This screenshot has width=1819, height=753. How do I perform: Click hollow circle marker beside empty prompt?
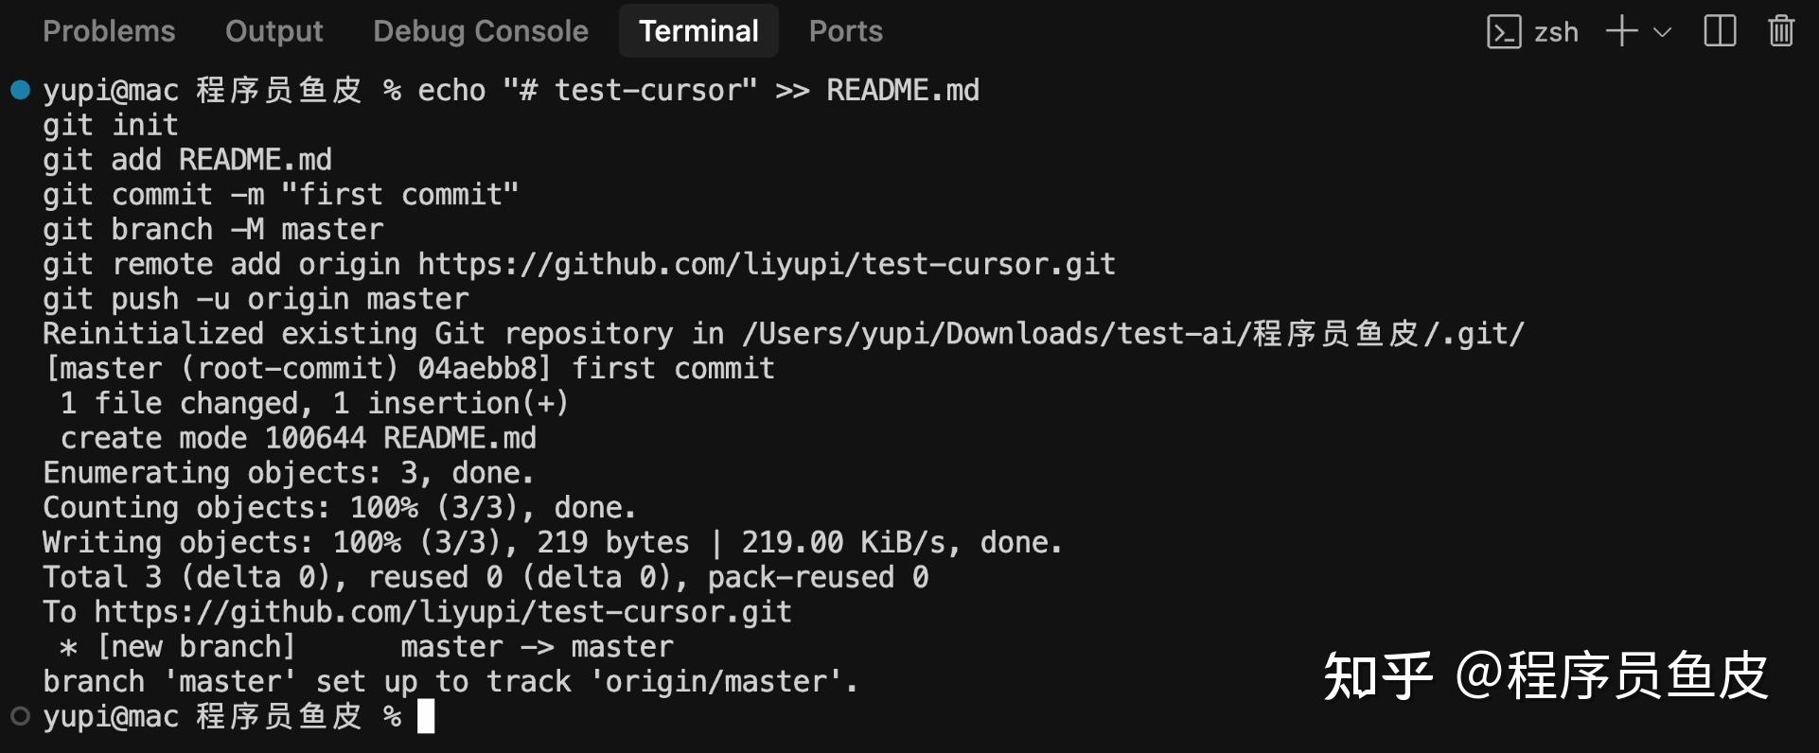click(20, 716)
